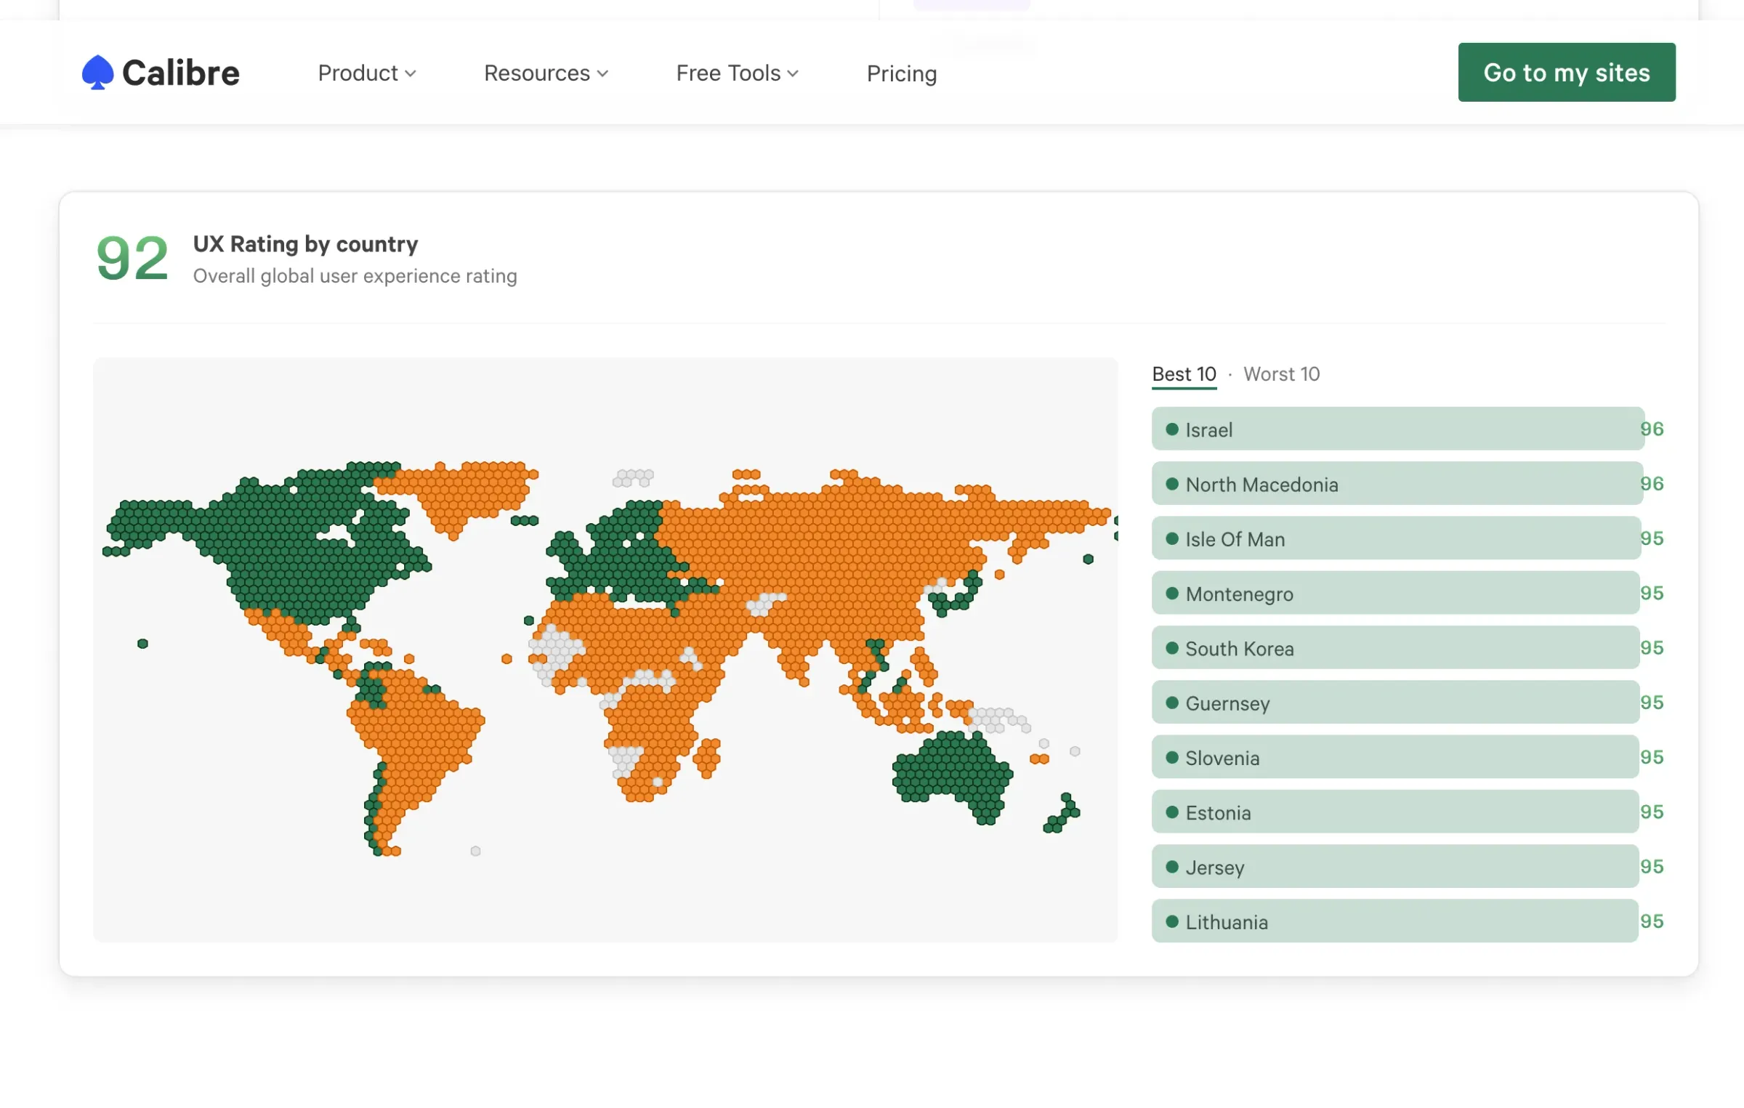Click the Calibre spade logo icon

point(97,73)
